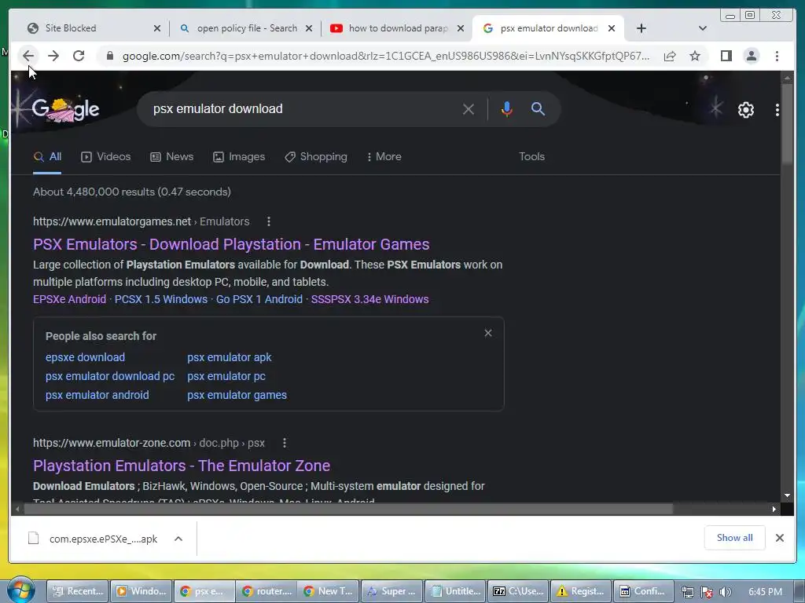Open Untitled Notepad taskbar window
This screenshot has height=603, width=805.
coord(456,591)
